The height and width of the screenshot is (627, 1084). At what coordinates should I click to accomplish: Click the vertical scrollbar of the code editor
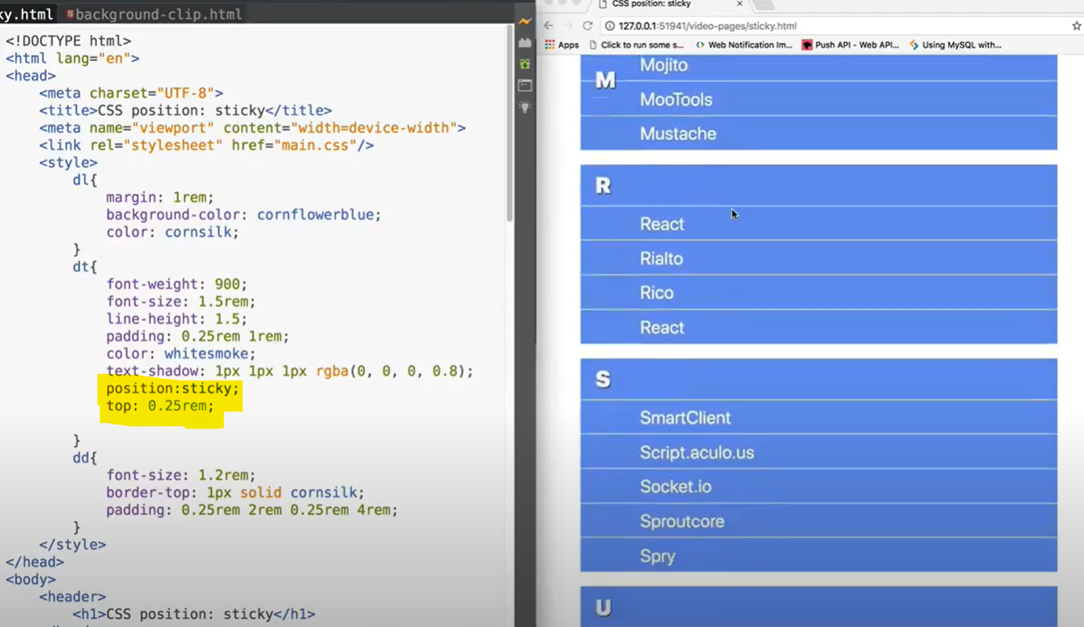(509, 122)
